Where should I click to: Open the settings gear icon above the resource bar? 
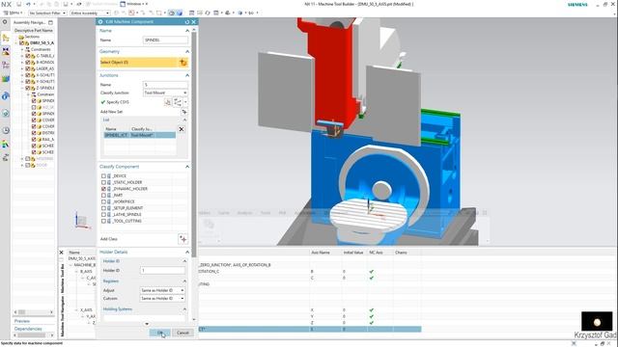tap(5, 22)
